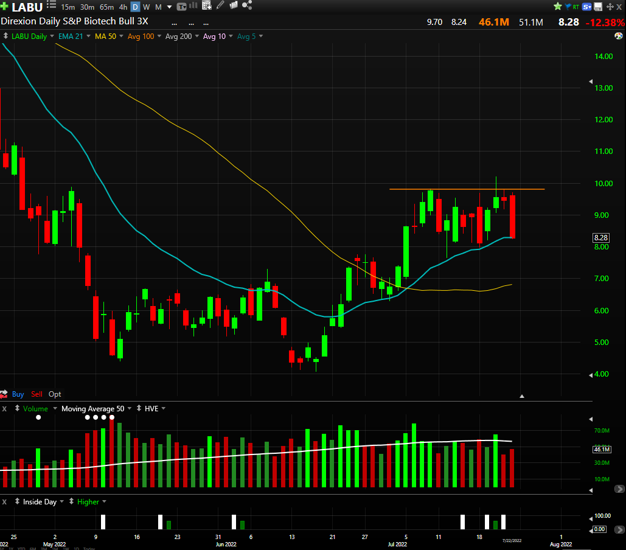Expand the HVE dropdown
Screen dimensions: 626x550
163,408
